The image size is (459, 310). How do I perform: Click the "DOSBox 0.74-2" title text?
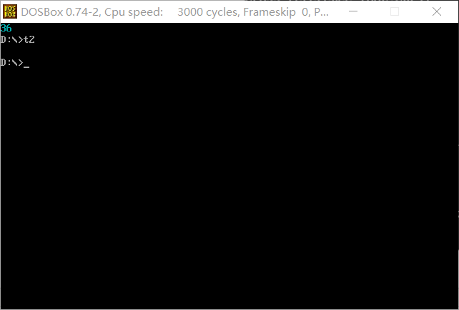click(60, 12)
